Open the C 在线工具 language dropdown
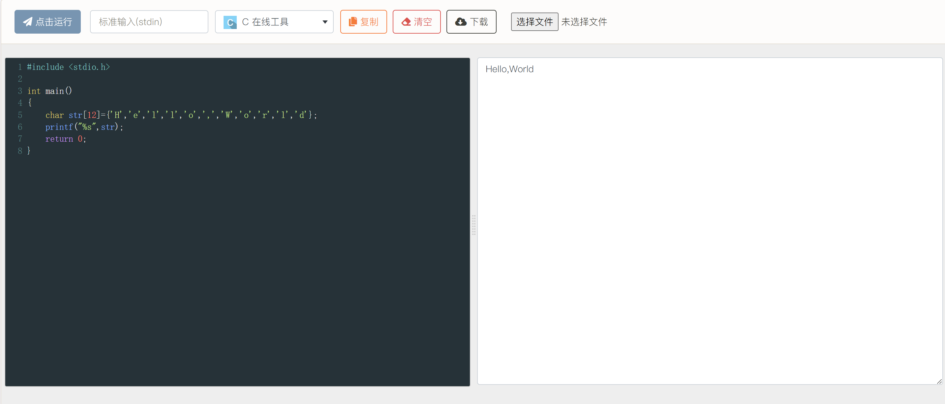Image resolution: width=945 pixels, height=404 pixels. pyautogui.click(x=274, y=22)
